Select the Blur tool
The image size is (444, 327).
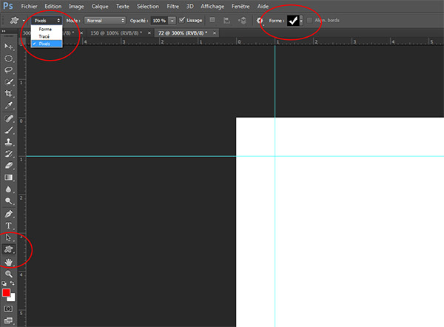pos(8,189)
